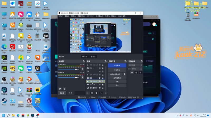Unlock the 游戏采集 3 source
211x118 pixels.
[x=103, y=84]
